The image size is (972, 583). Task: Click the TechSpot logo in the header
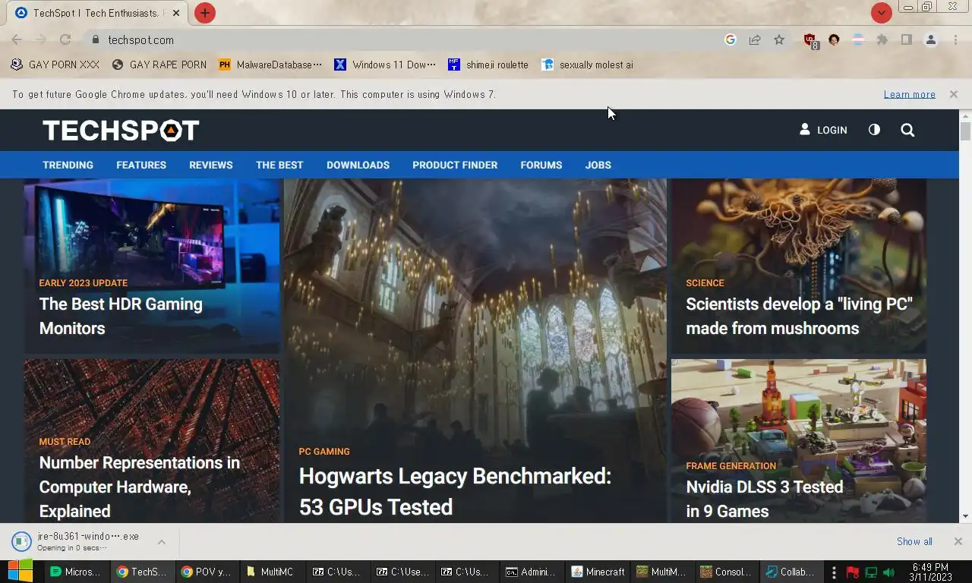click(121, 131)
